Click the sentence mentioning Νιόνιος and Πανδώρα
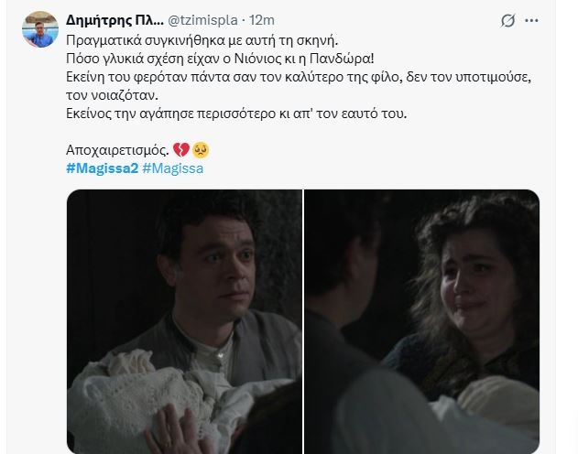578x454 pixels. pyautogui.click(x=220, y=59)
